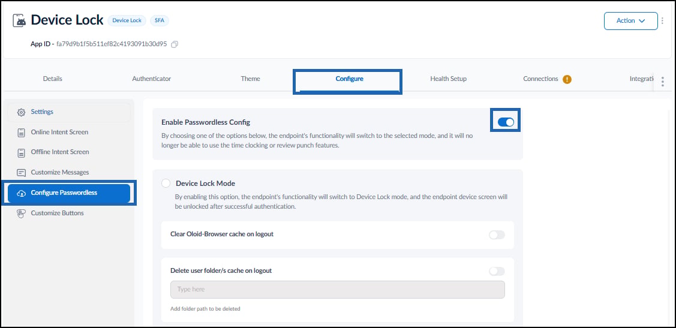The width and height of the screenshot is (676, 328).
Task: Click the Online Intent Screen document icon
Action: tap(21, 133)
